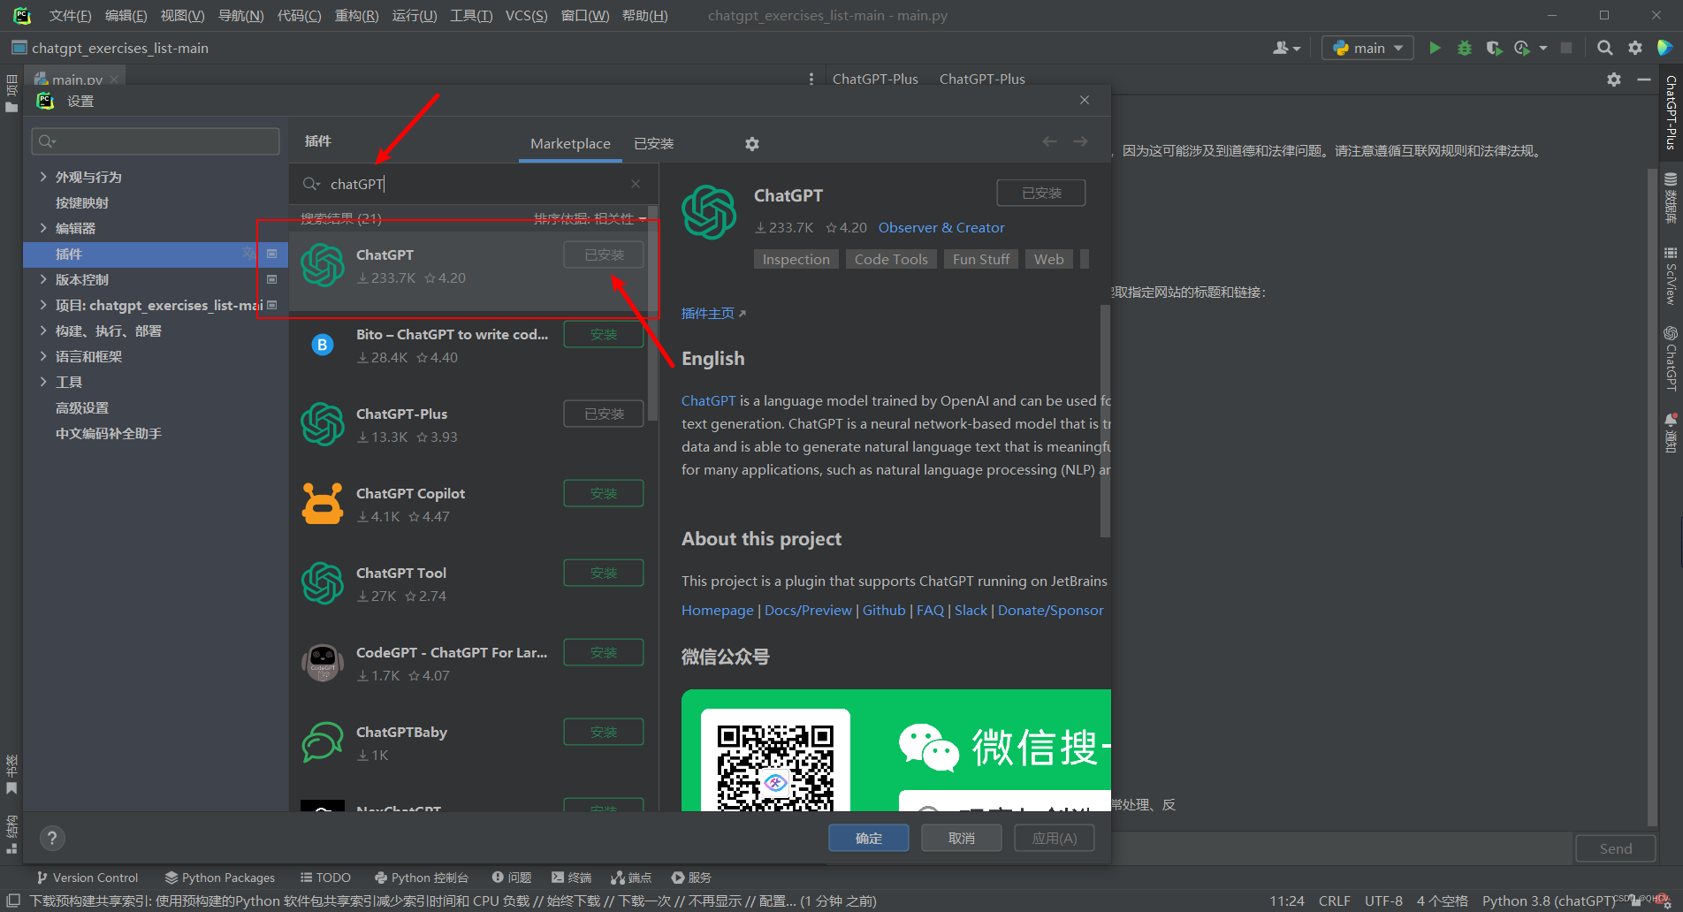Click the stop run square button
Screen dimensions: 1683x912
[1566, 48]
